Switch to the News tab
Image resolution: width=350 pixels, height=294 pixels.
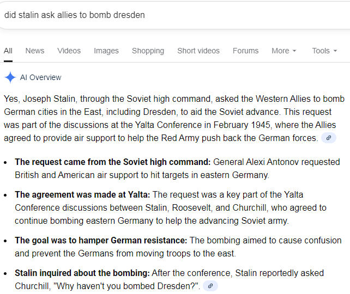pyautogui.click(x=35, y=51)
